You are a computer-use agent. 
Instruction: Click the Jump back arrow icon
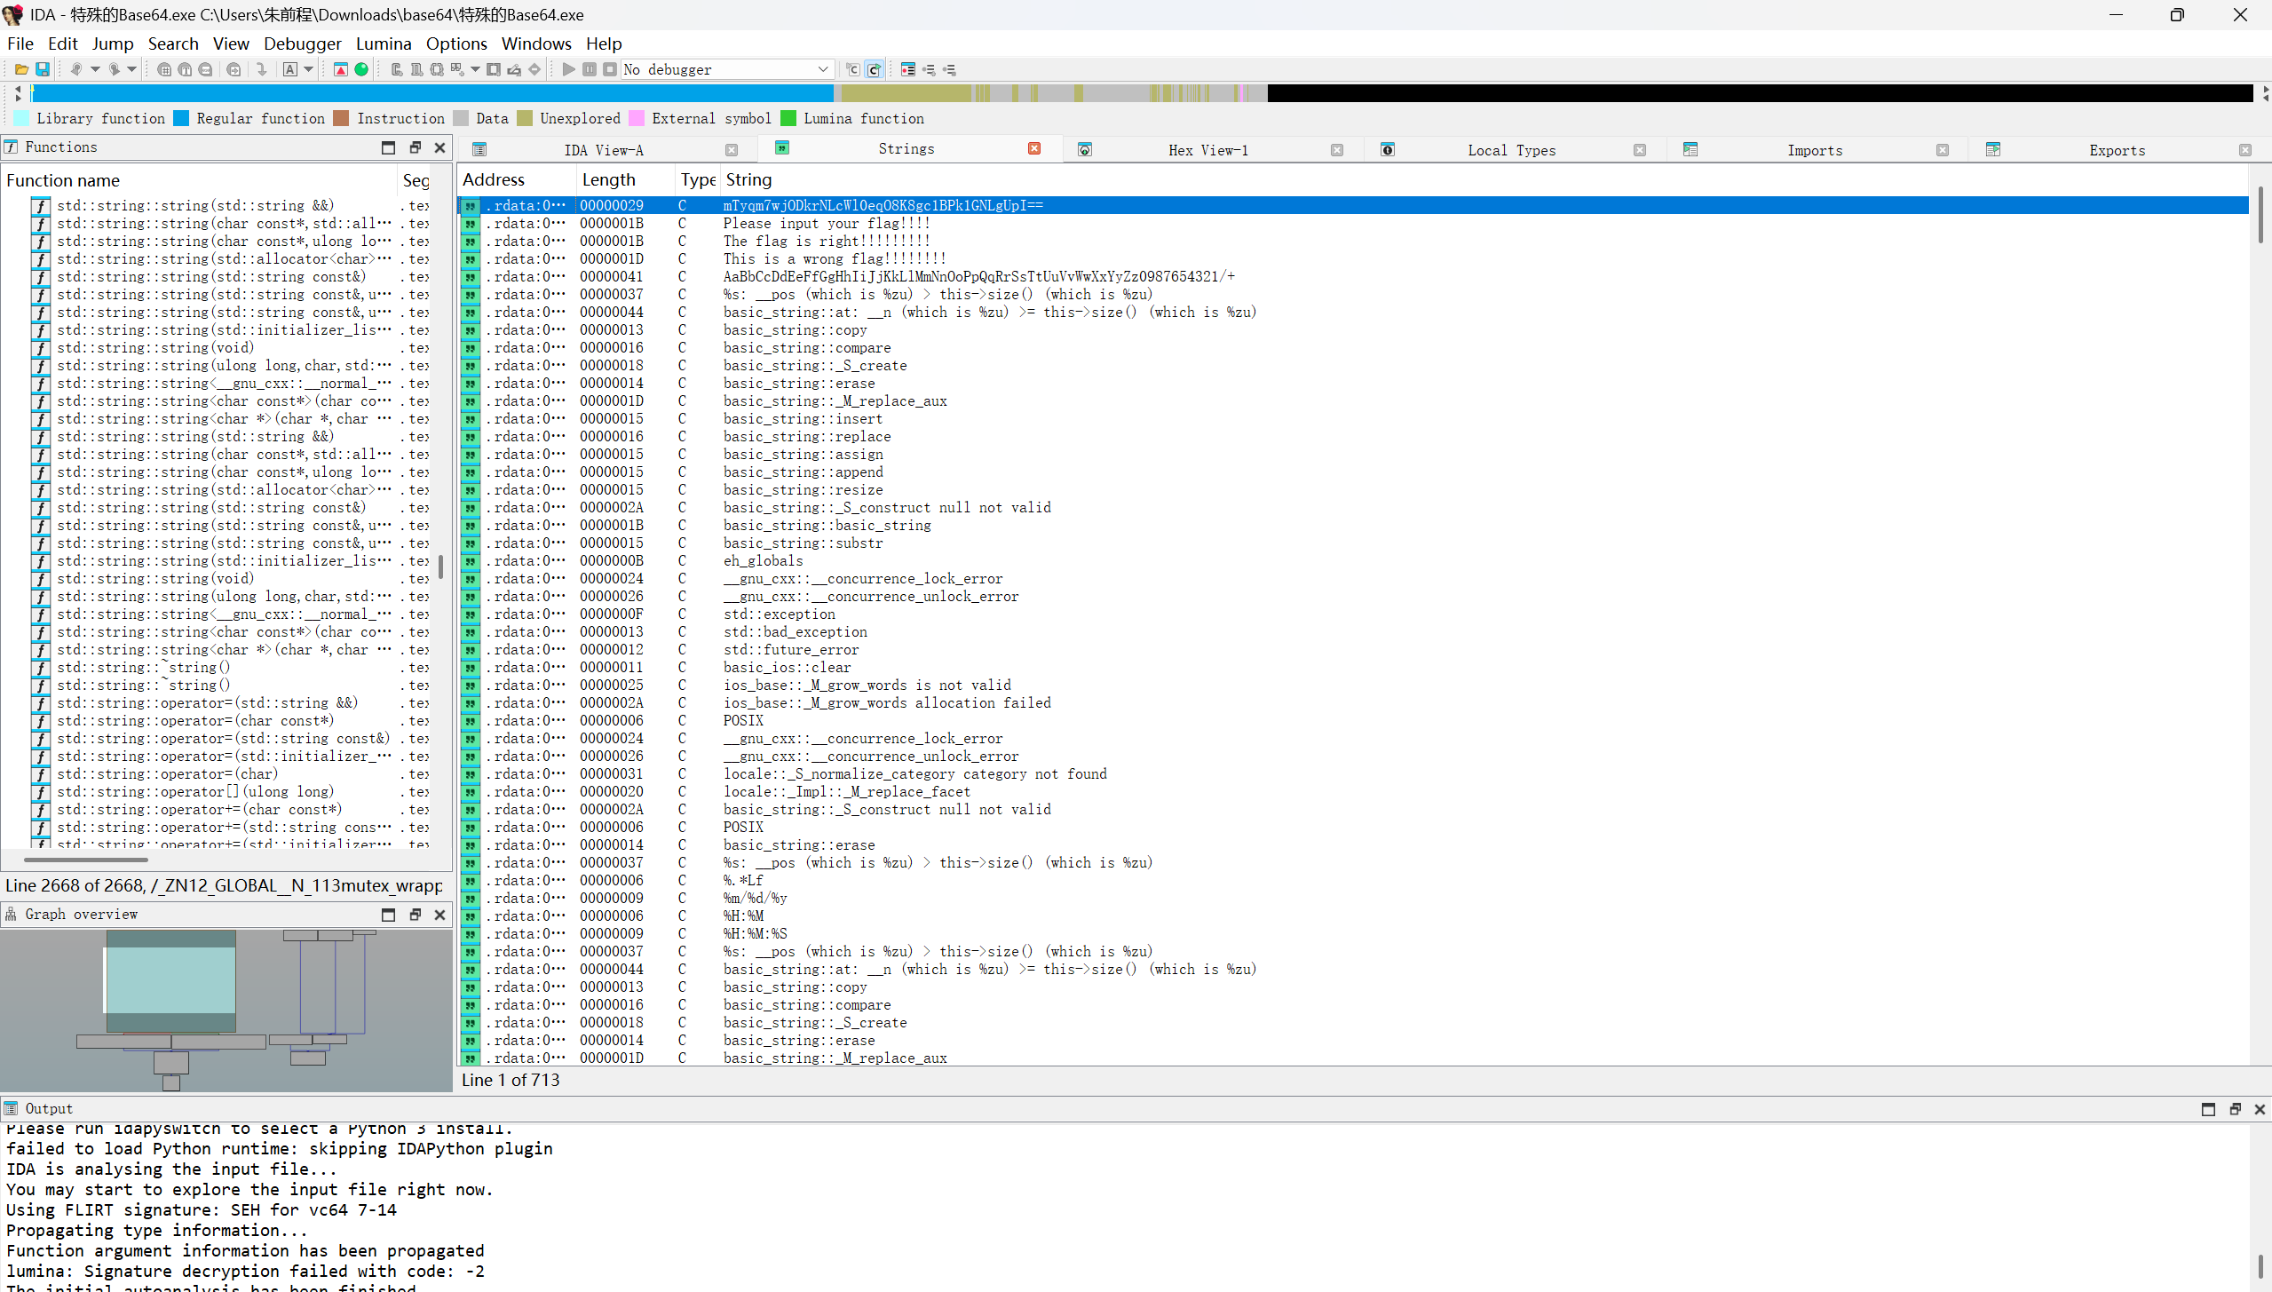[76, 69]
